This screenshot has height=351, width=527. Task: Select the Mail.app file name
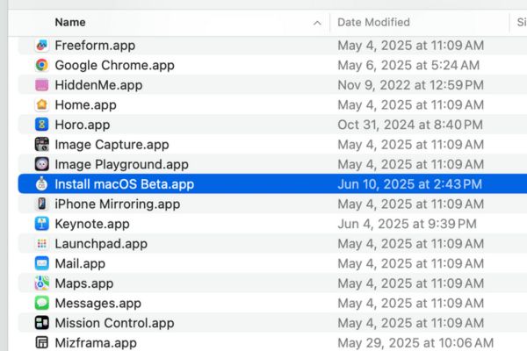[80, 263]
